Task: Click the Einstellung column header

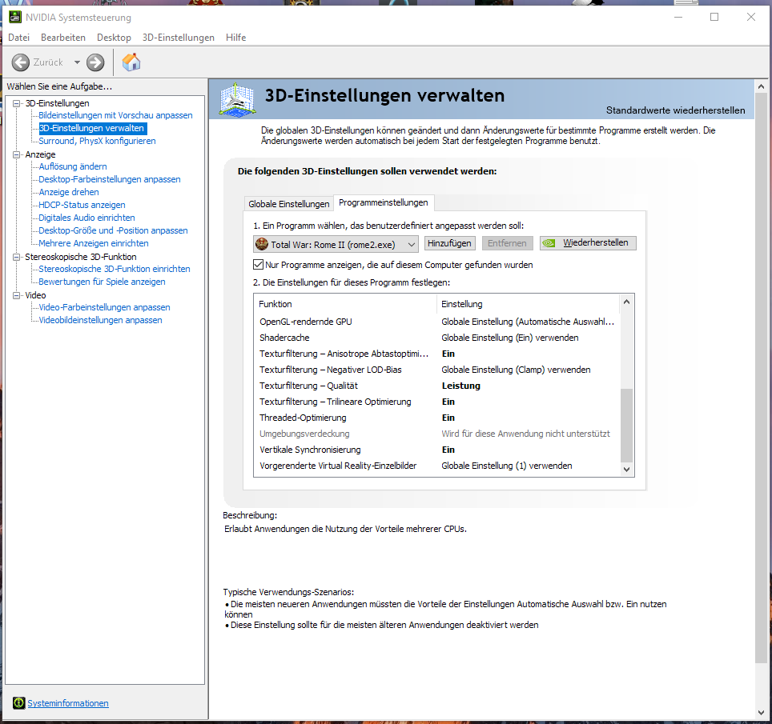Action: click(x=528, y=304)
